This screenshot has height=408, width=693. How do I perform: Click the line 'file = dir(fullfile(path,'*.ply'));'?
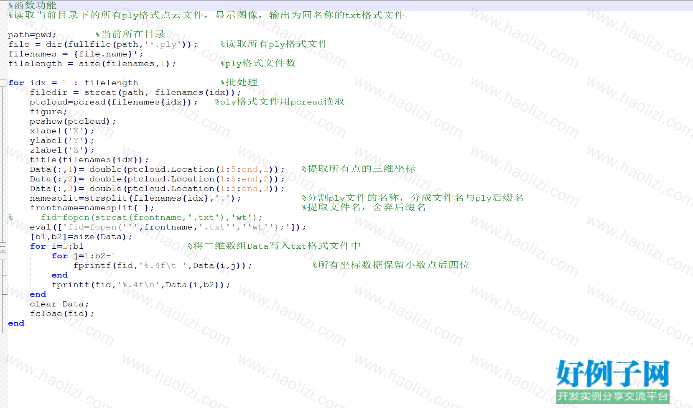click(x=103, y=44)
